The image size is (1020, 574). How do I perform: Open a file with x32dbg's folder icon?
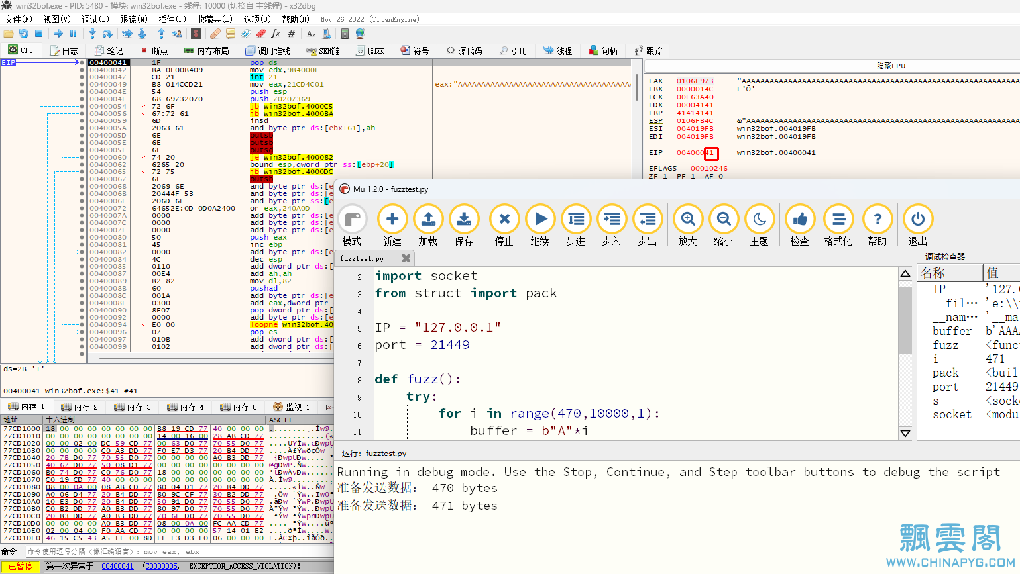pyautogui.click(x=9, y=33)
